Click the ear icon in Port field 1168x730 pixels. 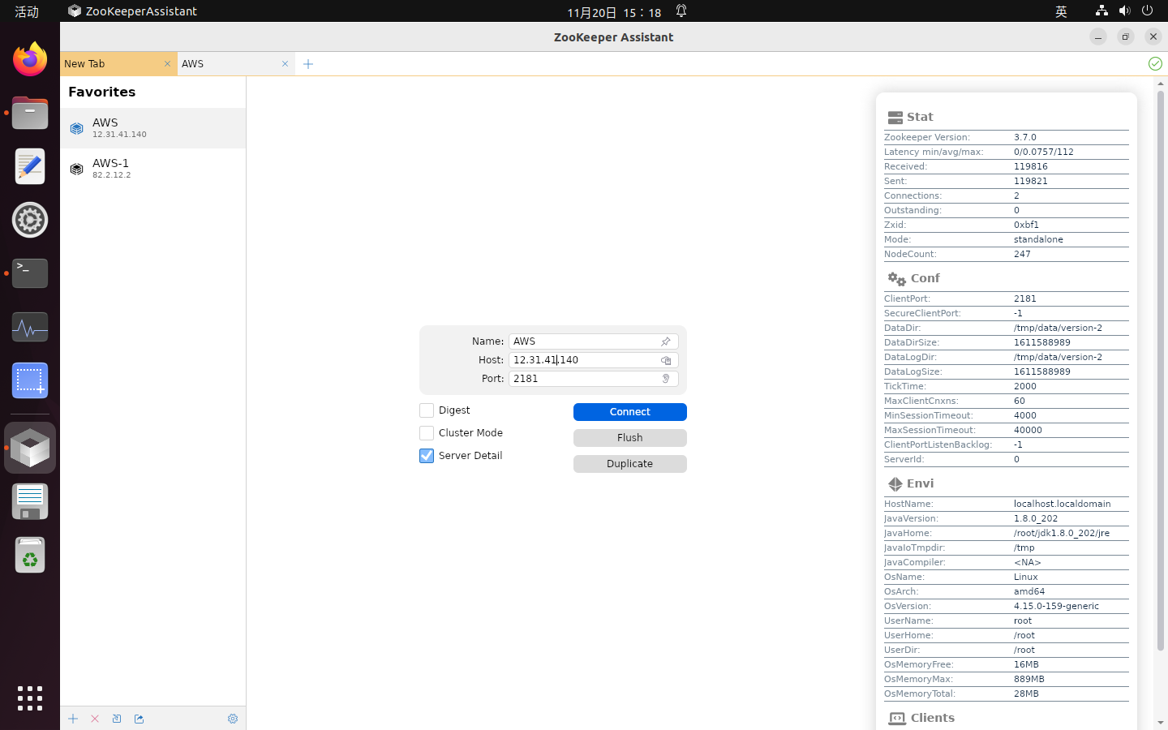pos(666,379)
